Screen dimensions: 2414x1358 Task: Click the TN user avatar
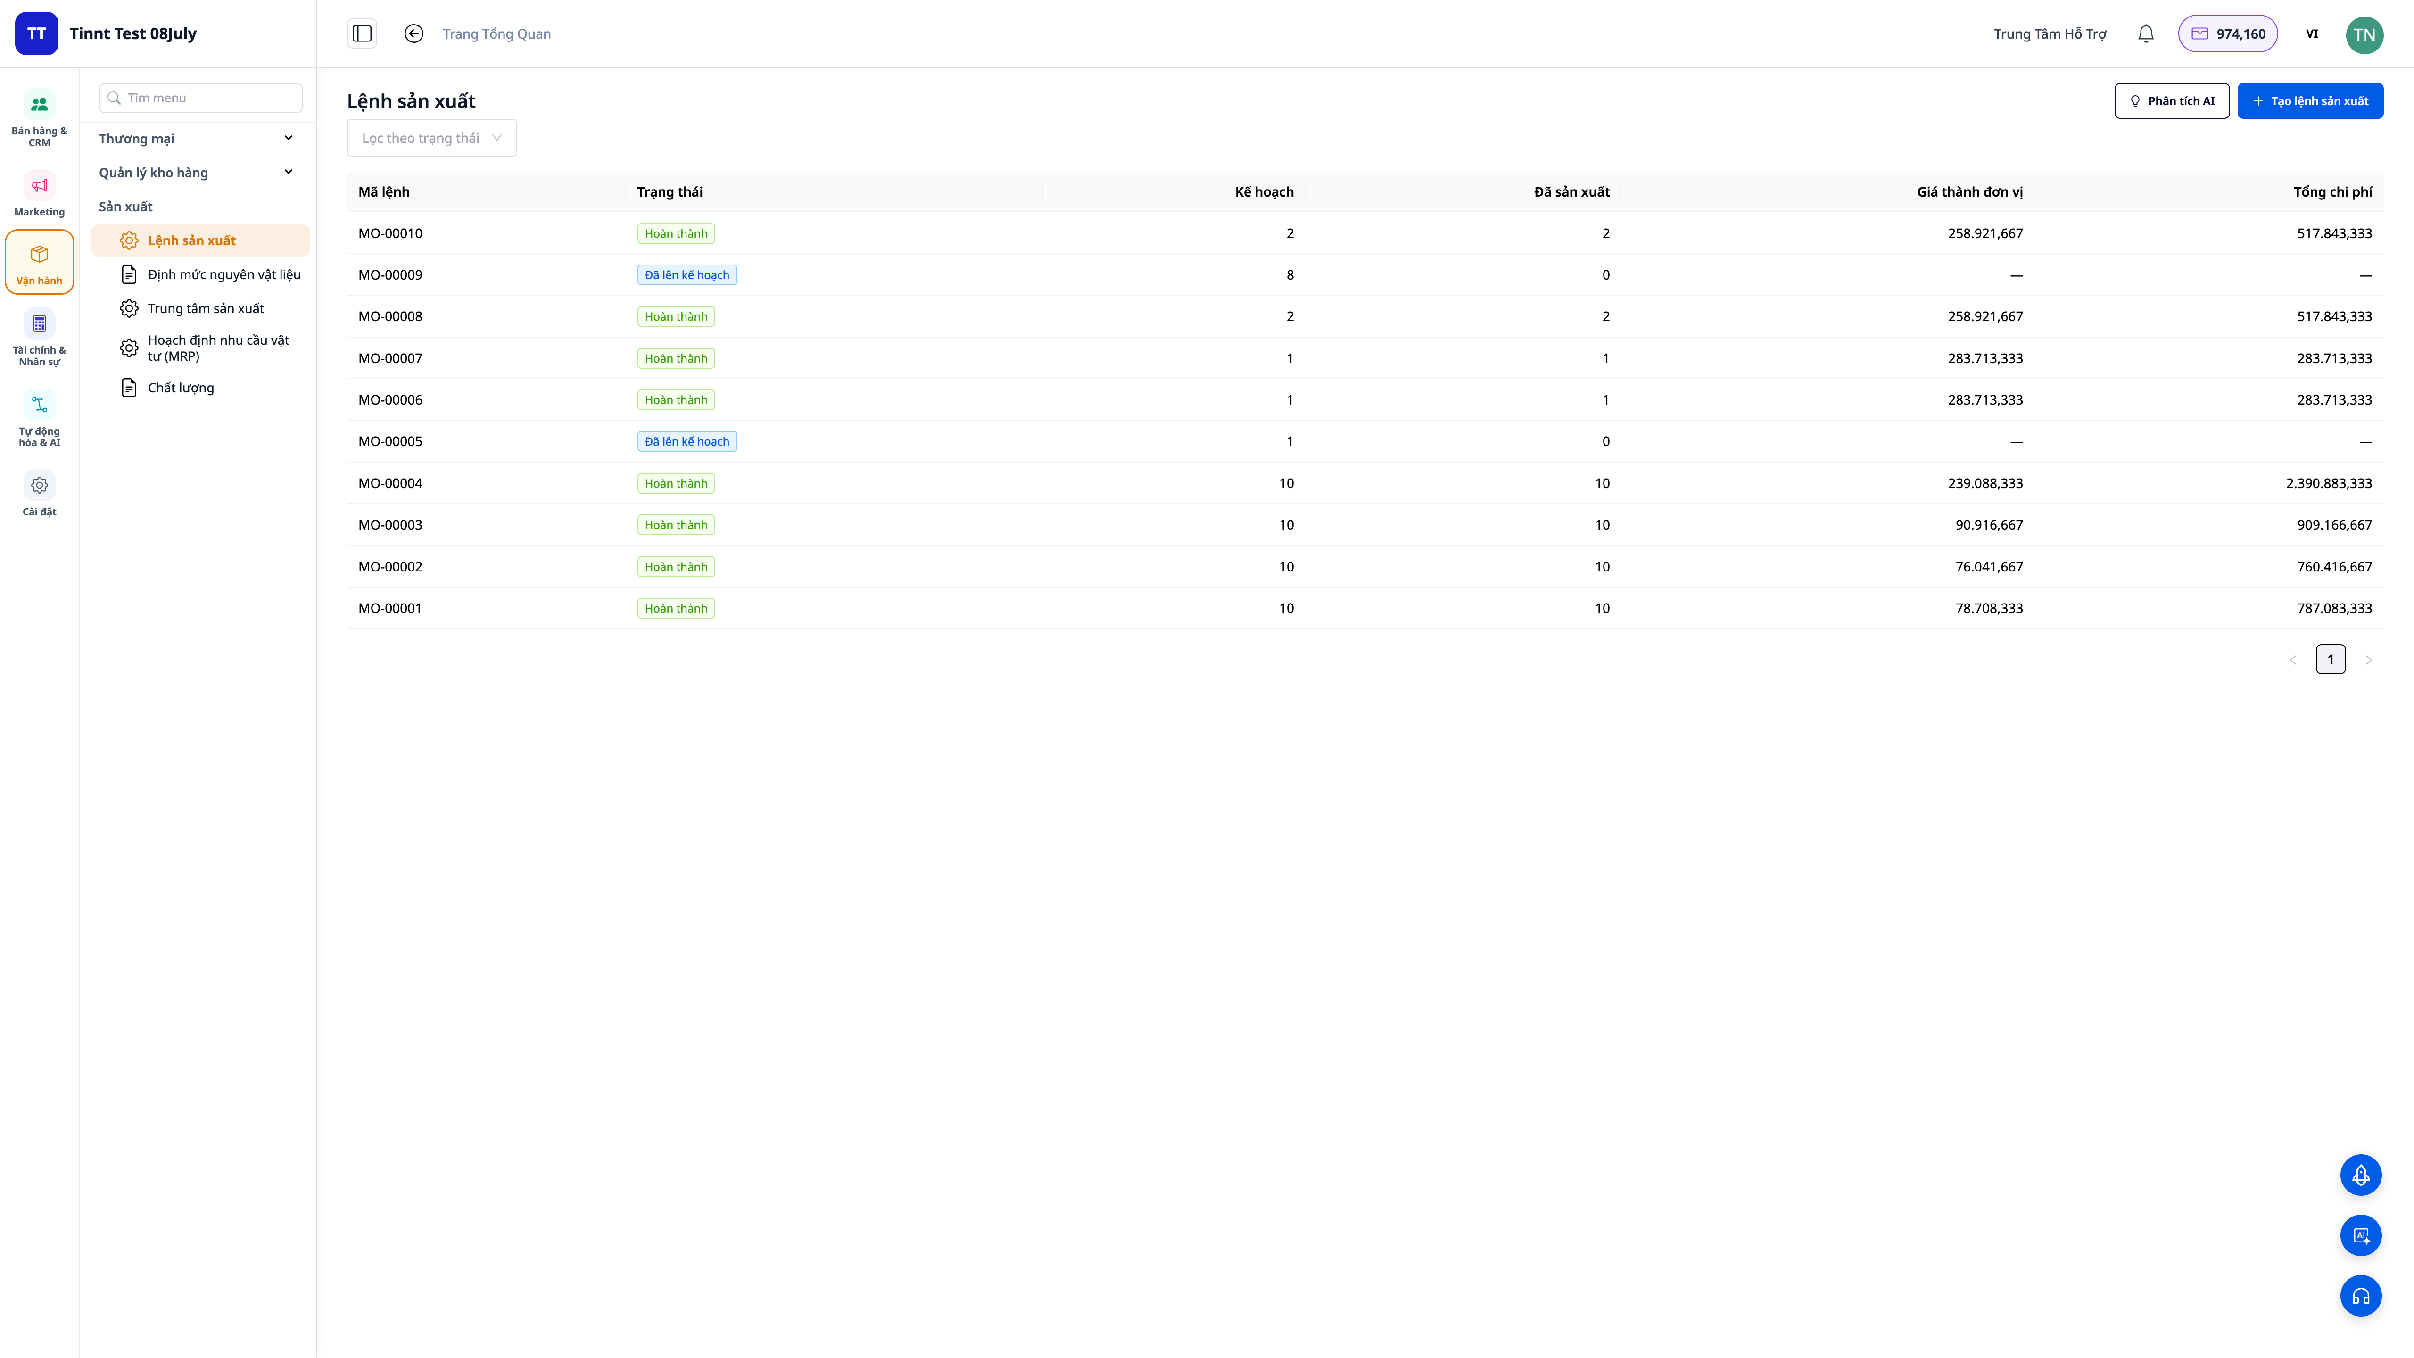2364,35
